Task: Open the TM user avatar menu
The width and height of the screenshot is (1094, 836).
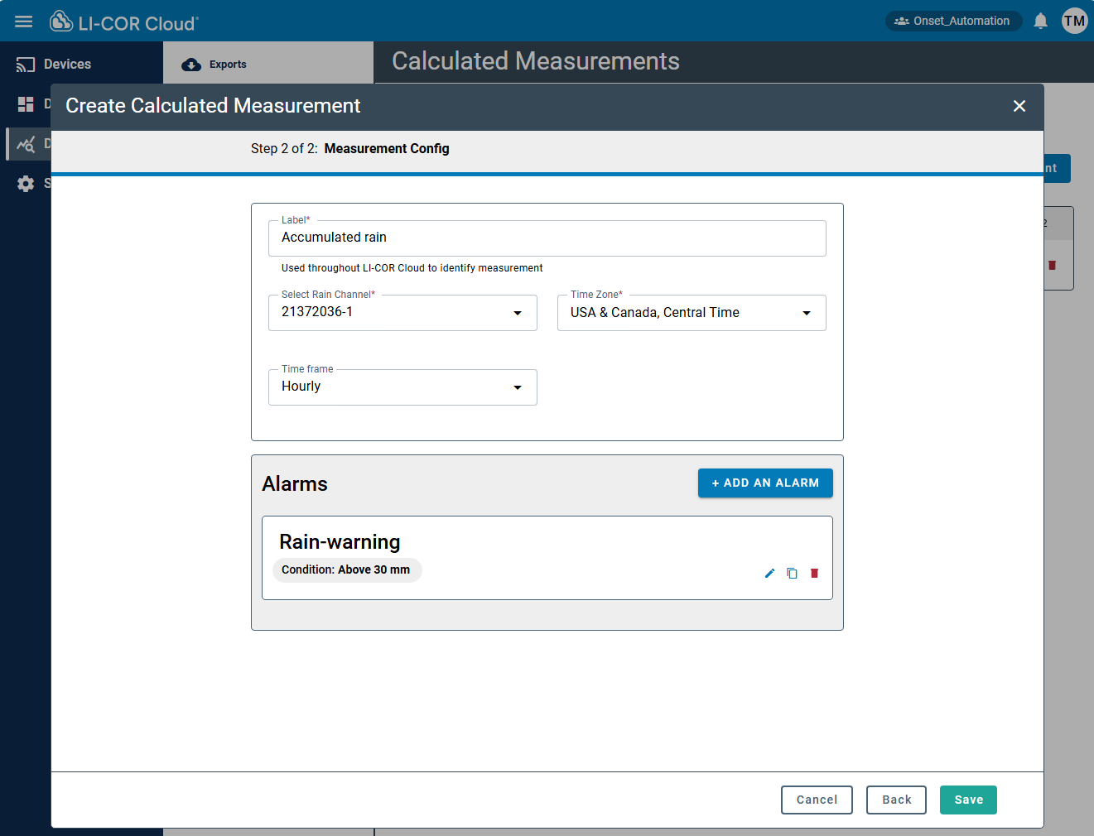Action: (1074, 22)
